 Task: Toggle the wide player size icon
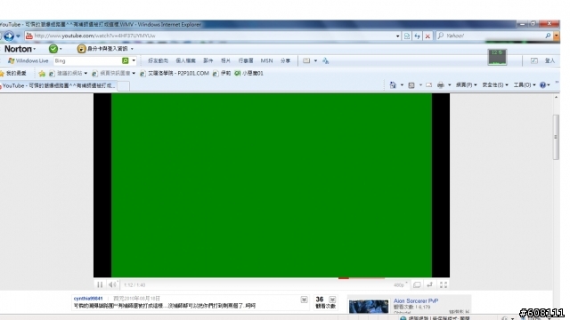tap(417, 284)
